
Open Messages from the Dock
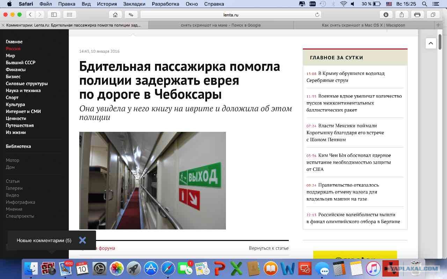point(322,268)
